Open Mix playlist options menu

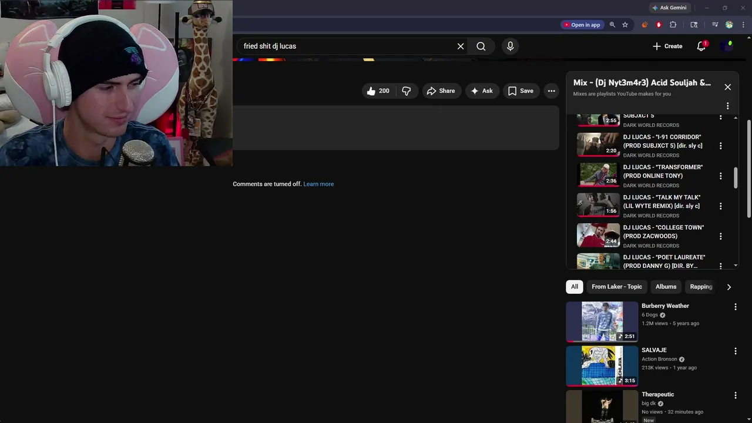pyautogui.click(x=727, y=106)
